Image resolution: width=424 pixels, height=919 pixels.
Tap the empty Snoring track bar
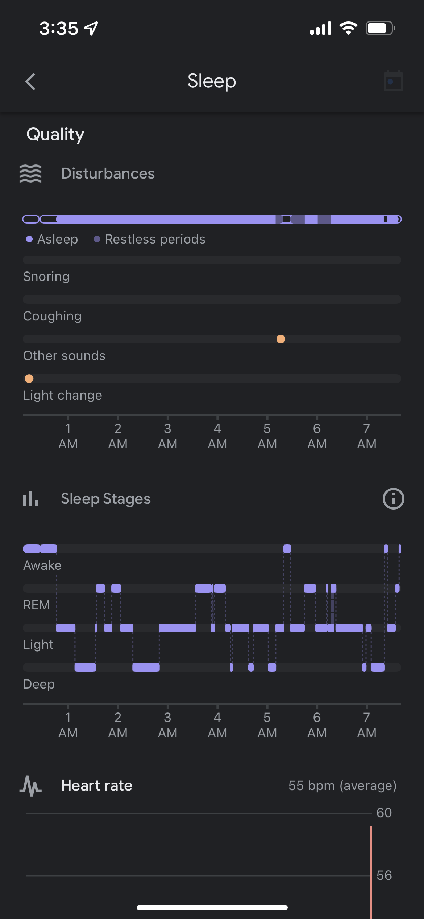[x=212, y=260]
